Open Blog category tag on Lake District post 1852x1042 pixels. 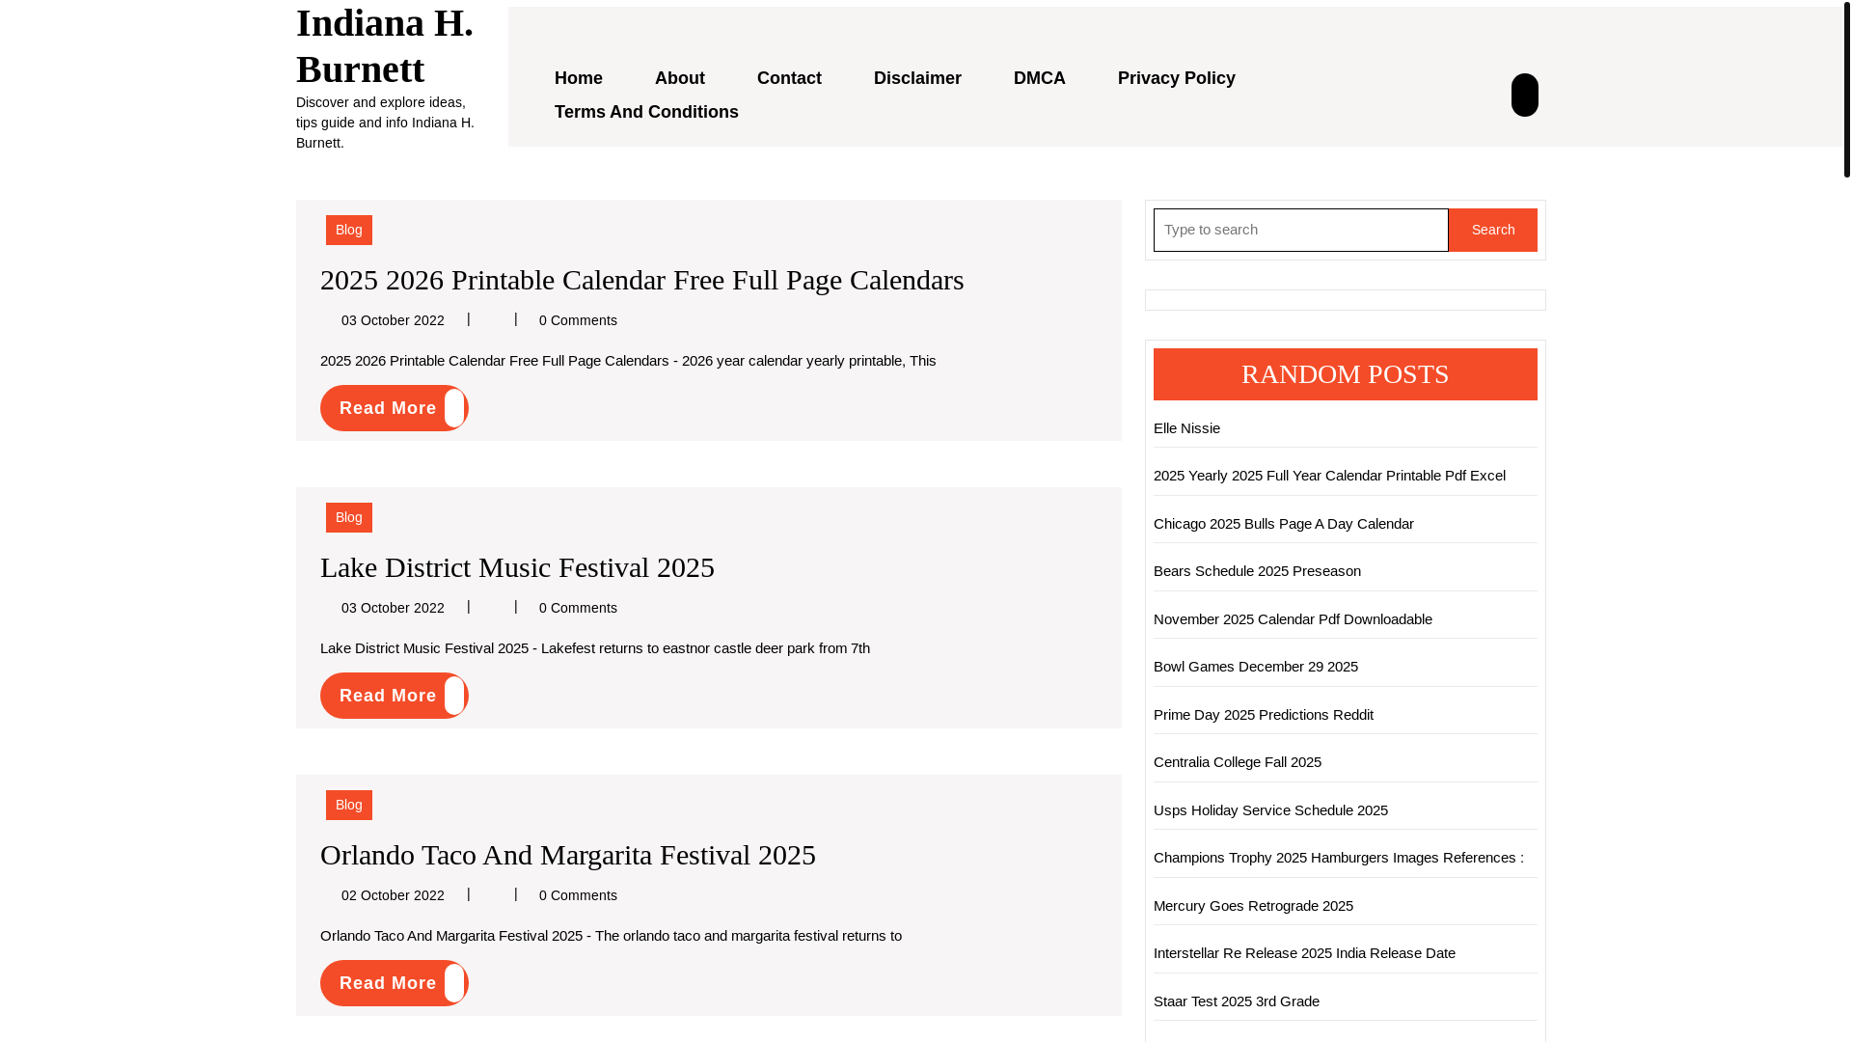(349, 517)
